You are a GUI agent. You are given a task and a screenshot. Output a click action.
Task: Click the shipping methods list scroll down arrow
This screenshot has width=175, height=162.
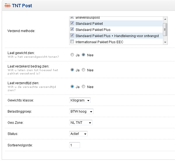tap(165, 42)
